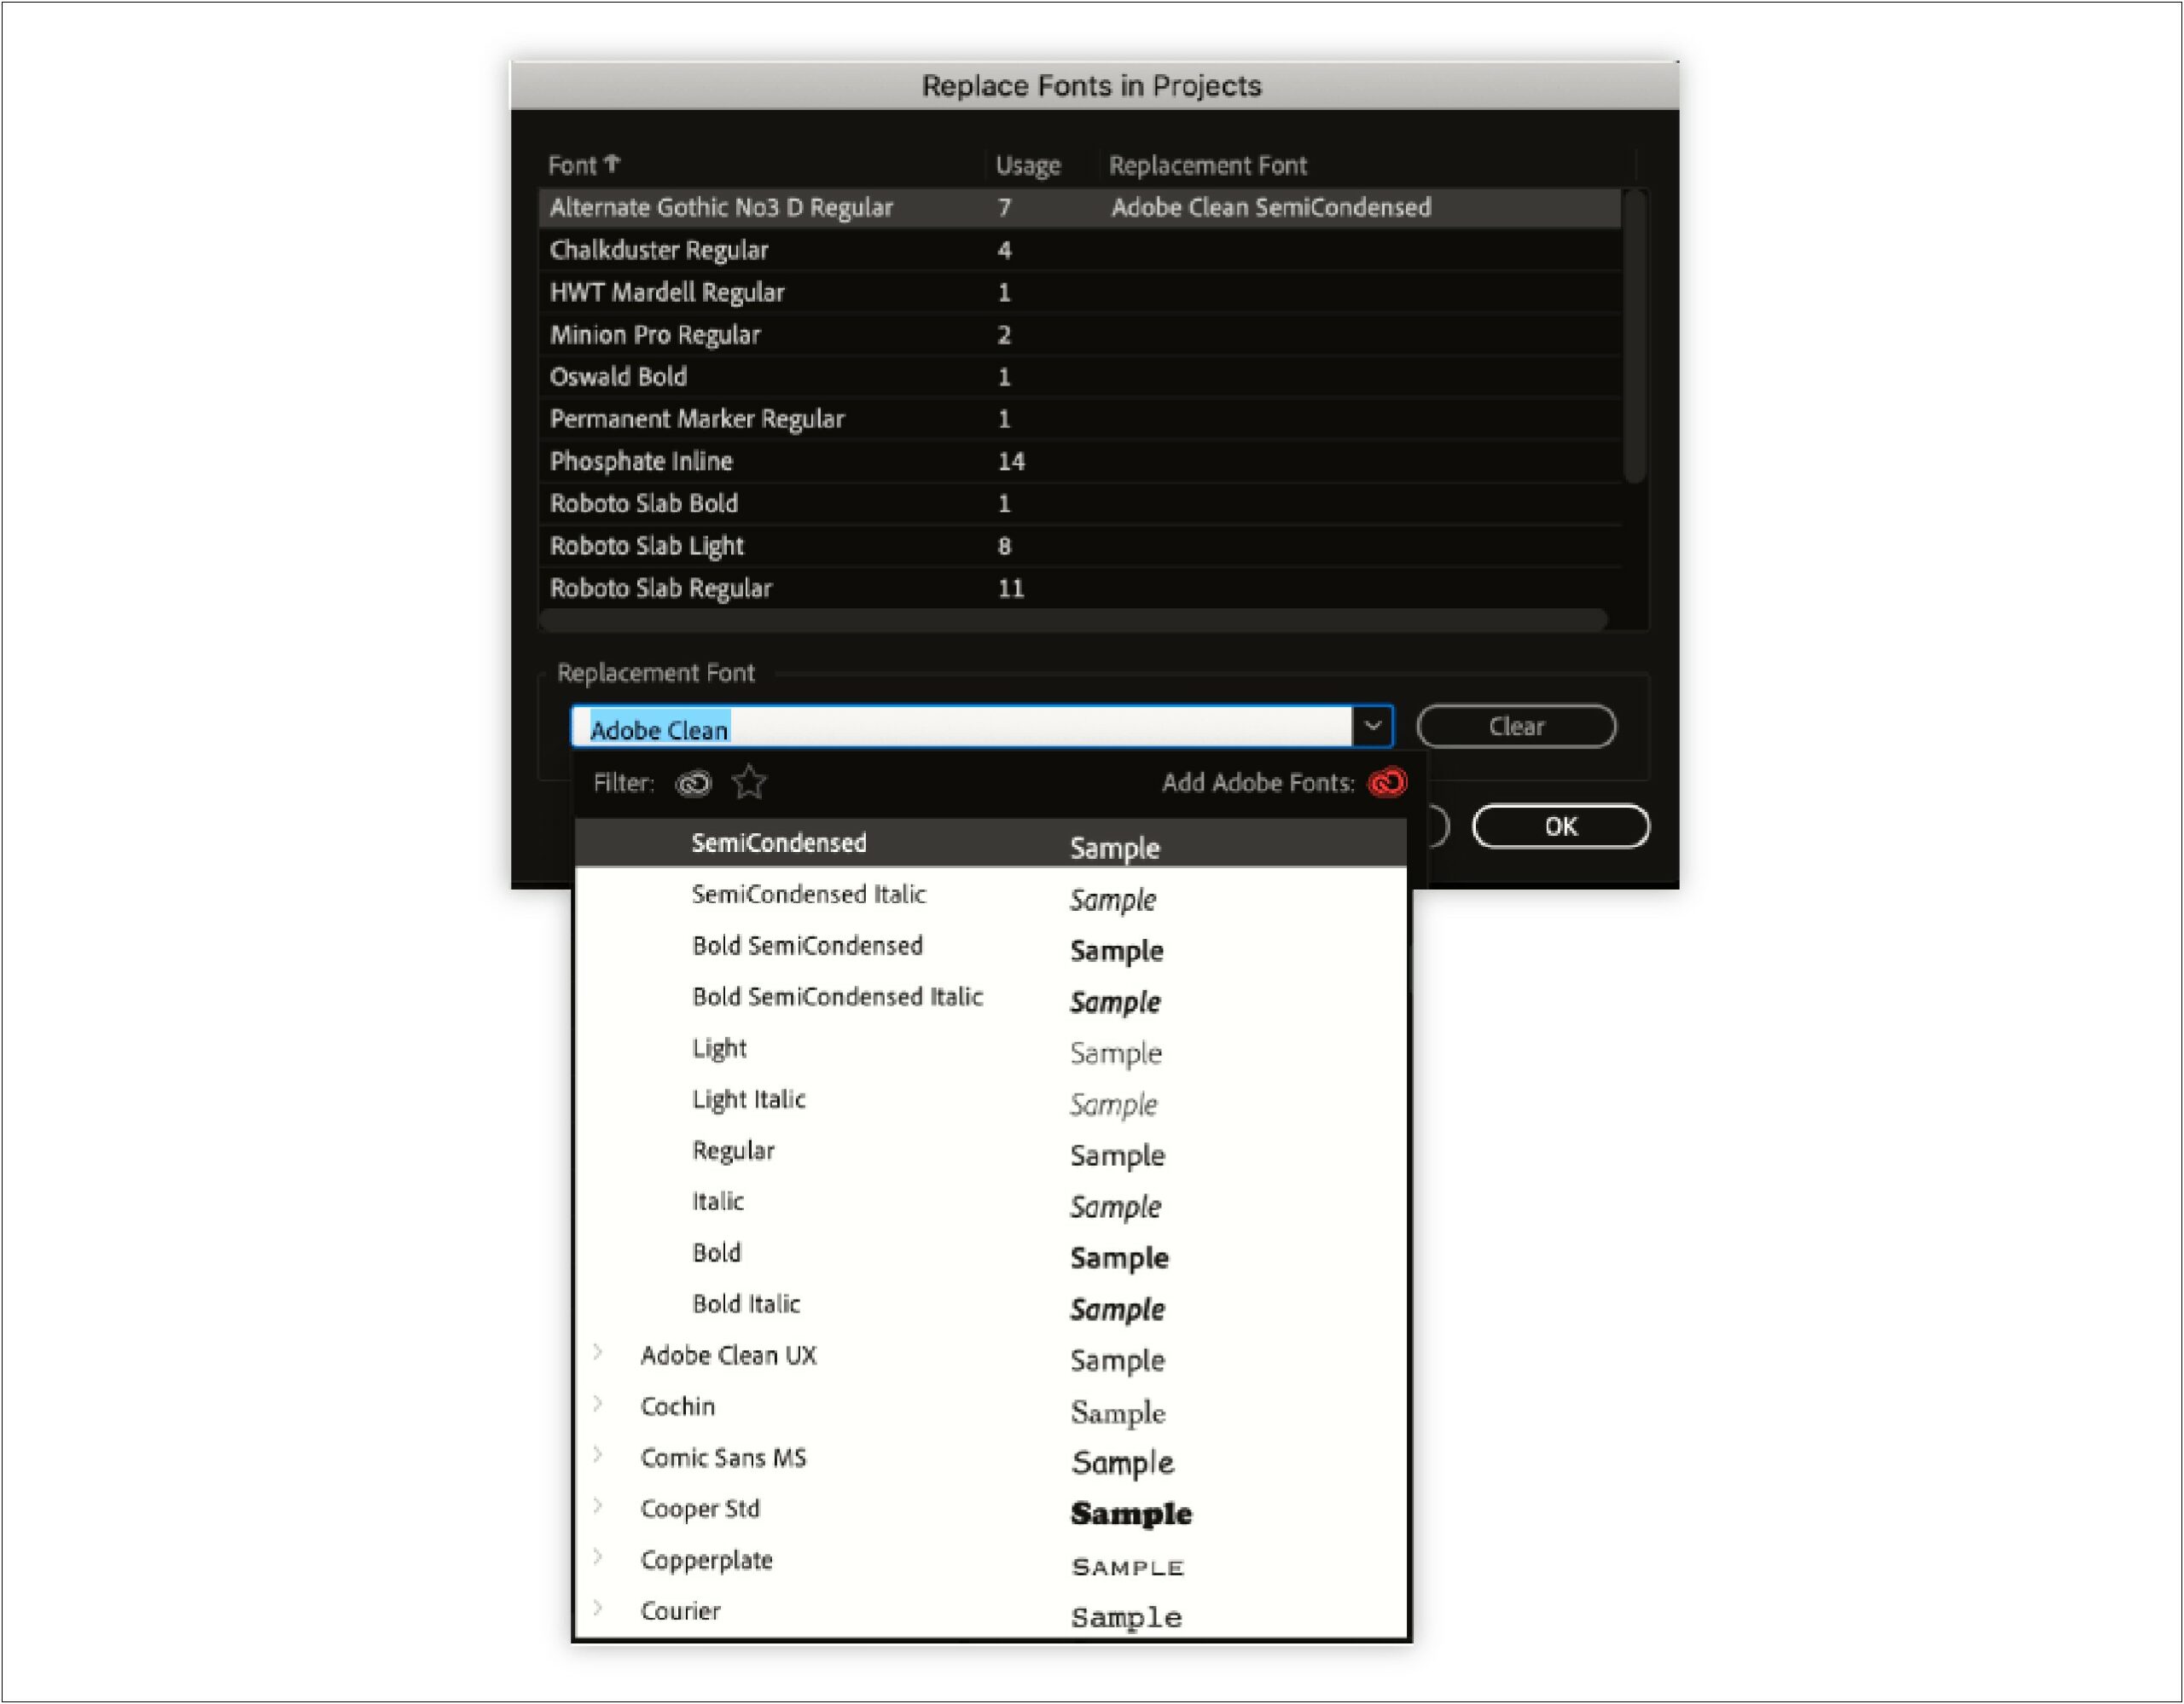The height and width of the screenshot is (1704, 2184).
Task: Select the Permanent Marker Regular row
Action: click(1079, 419)
